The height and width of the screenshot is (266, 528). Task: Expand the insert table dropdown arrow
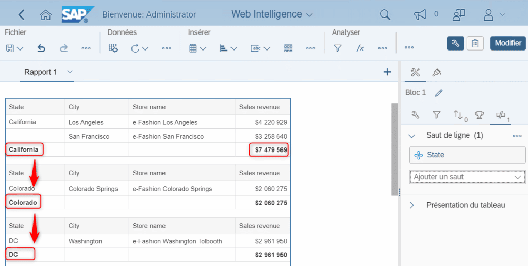203,49
